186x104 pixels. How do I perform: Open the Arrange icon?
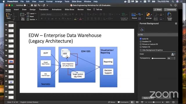click(148, 15)
